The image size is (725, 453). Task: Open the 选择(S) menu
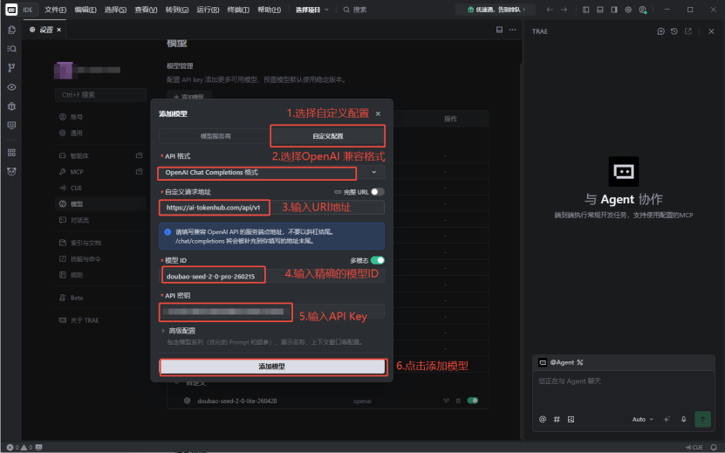(115, 10)
